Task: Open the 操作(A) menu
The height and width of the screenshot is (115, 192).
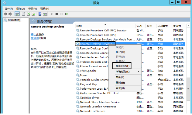Action: (x=20, y=9)
